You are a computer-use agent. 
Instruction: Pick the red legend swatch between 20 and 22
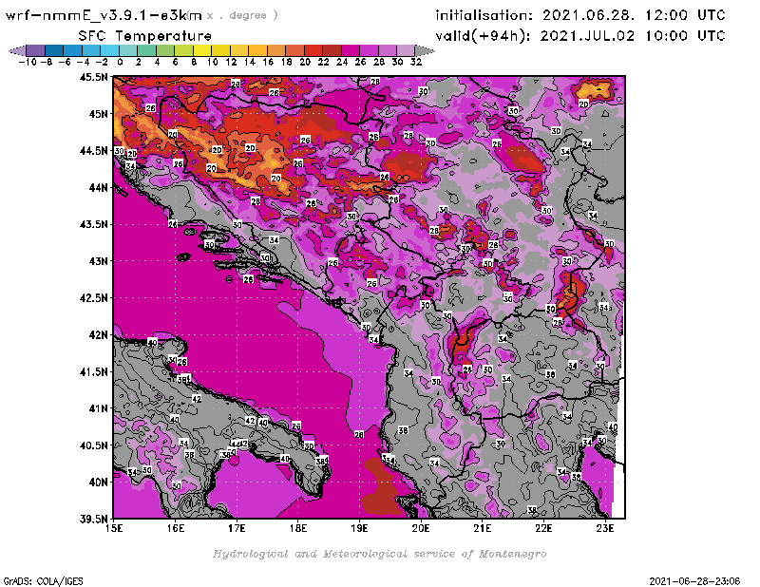tap(313, 50)
